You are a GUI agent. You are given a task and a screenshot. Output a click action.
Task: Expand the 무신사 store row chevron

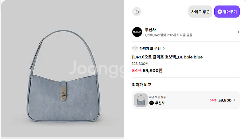tap(238, 32)
